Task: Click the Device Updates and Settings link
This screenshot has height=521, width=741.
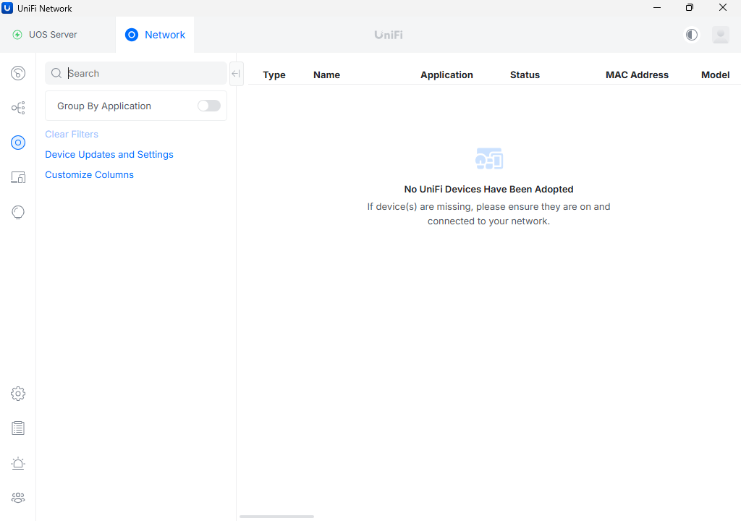Action: (109, 155)
